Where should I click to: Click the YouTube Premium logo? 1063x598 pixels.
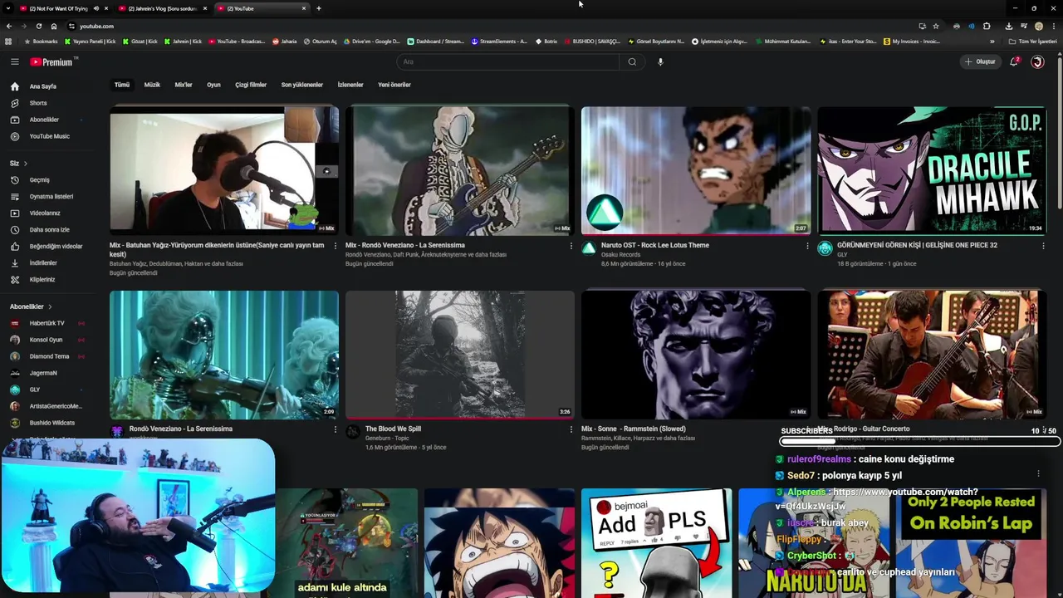(x=54, y=61)
